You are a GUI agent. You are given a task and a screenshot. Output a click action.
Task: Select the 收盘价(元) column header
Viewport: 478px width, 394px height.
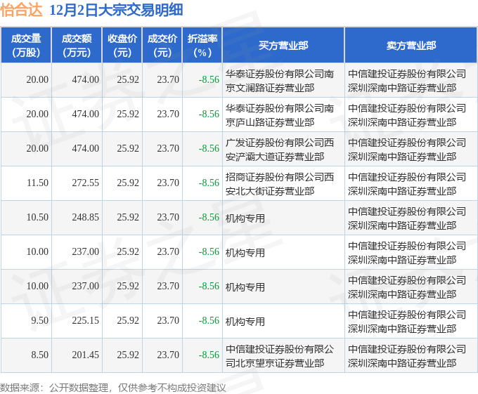[x=122, y=46]
